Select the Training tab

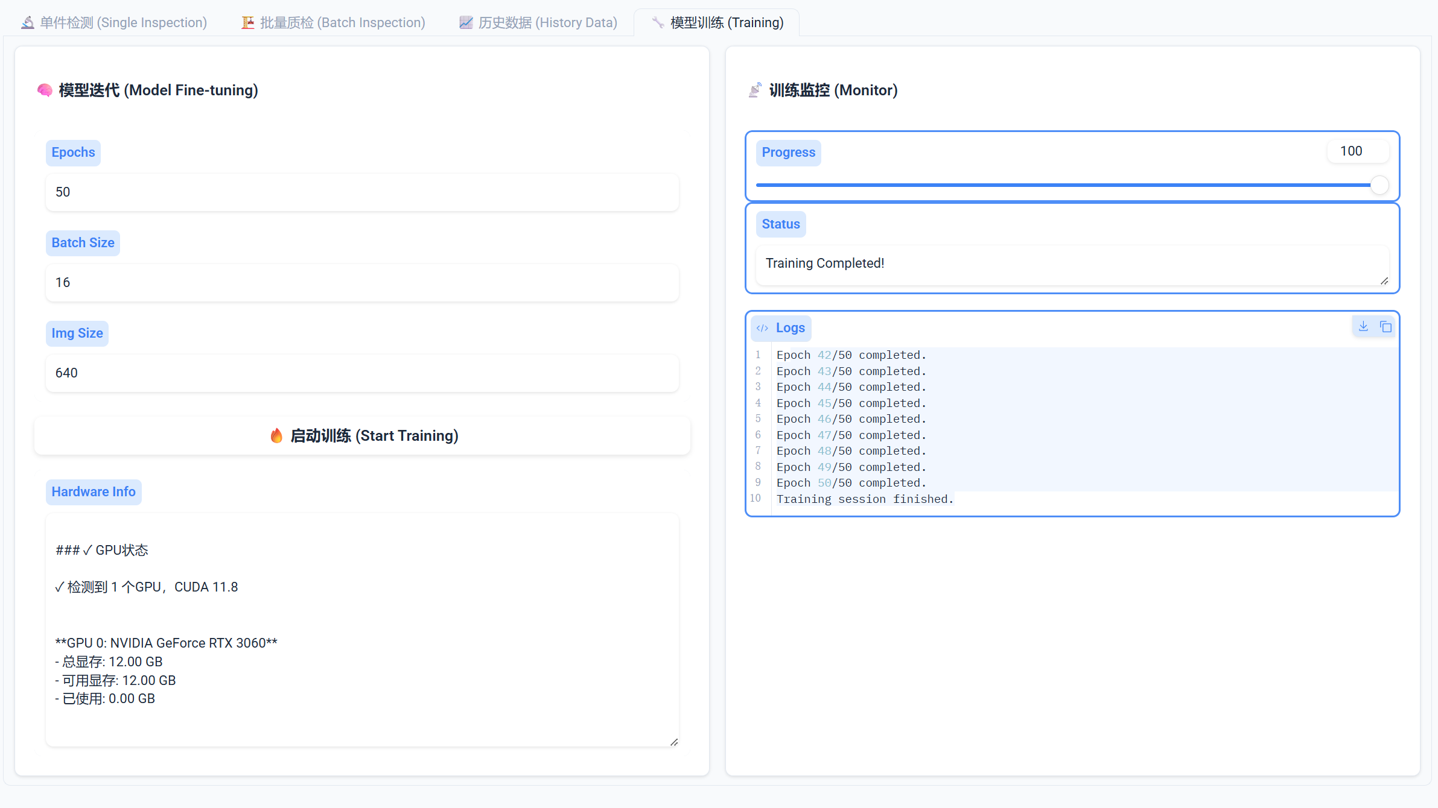pyautogui.click(x=717, y=23)
